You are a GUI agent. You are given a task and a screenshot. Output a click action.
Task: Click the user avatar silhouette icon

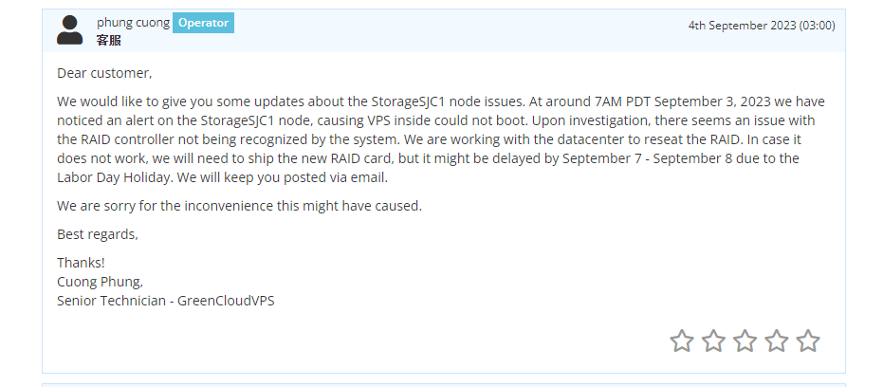tap(69, 29)
